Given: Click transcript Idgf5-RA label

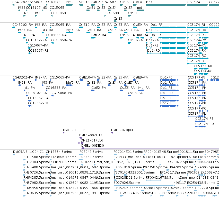Looking at the screenshot, I should [73, 30].
